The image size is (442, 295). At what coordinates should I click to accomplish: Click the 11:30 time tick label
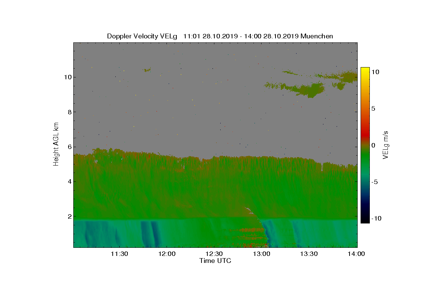[119, 254]
